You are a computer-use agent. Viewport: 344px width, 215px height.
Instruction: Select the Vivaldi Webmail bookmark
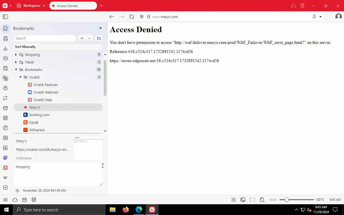pyautogui.click(x=58, y=92)
